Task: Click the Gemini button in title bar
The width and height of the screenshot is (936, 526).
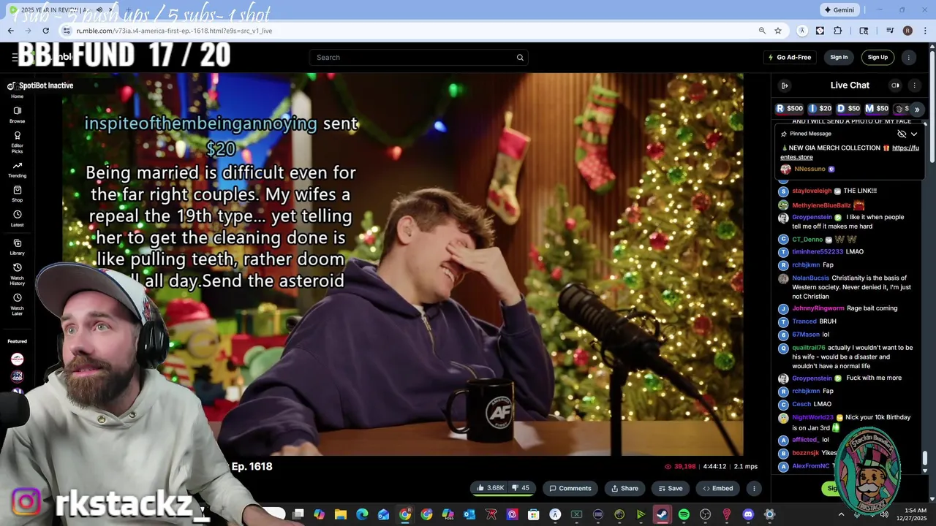Action: pyautogui.click(x=839, y=9)
